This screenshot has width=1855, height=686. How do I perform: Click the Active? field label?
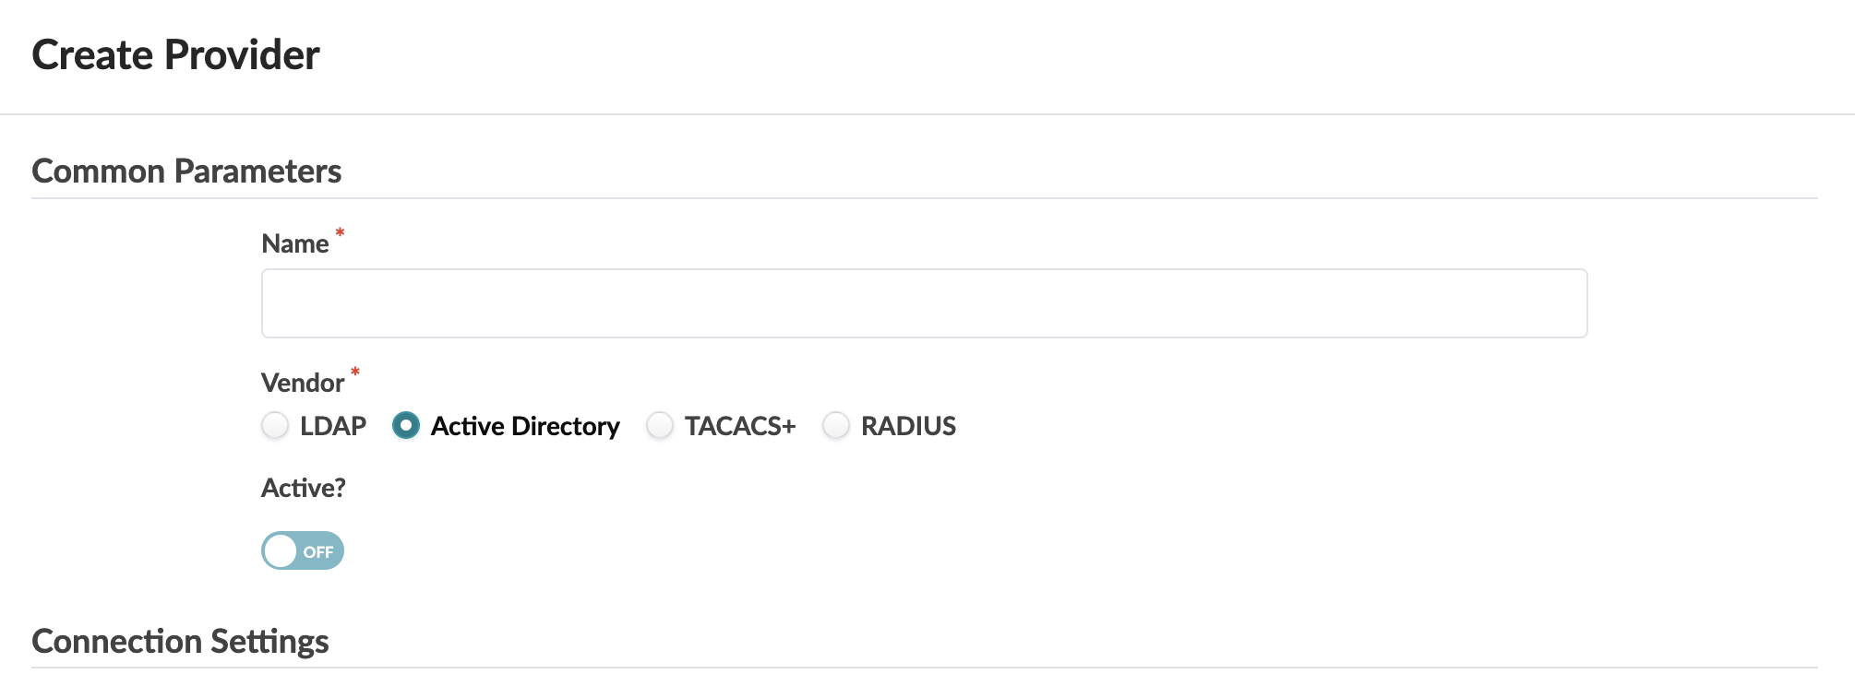303,488
